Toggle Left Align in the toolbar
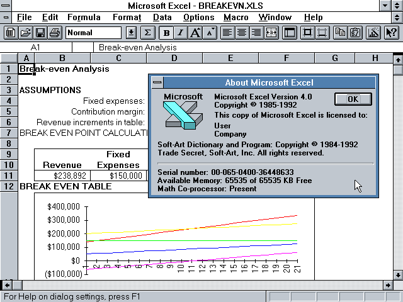This screenshot has width=403, height=302. (227, 33)
